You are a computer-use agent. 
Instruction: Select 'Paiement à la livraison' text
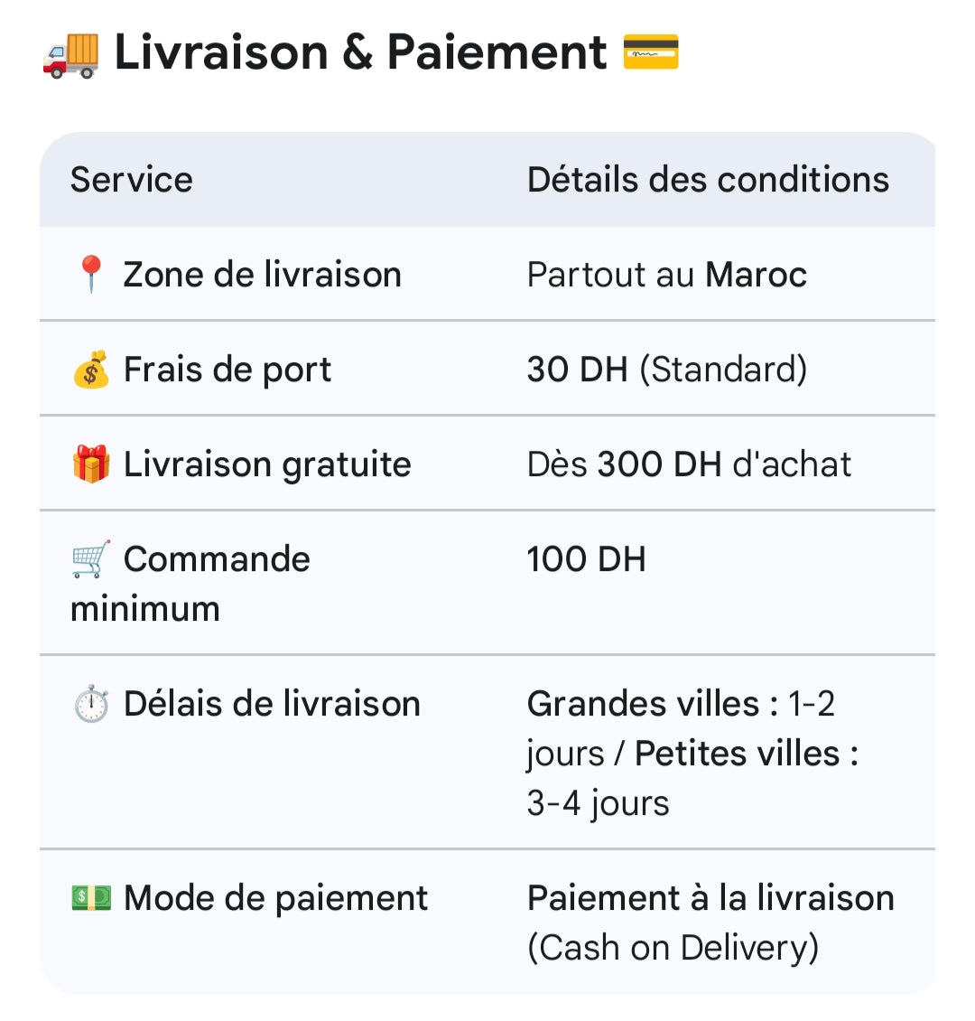710,898
